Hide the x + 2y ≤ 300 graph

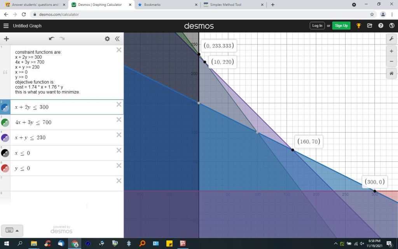(5, 107)
